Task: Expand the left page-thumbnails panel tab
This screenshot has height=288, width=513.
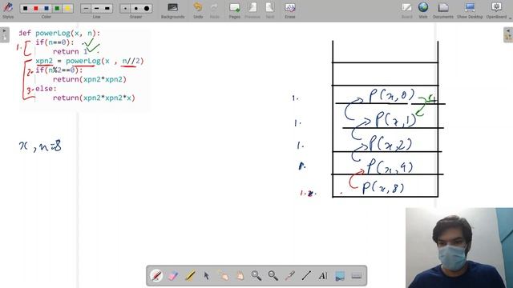Action: [x=4, y=35]
